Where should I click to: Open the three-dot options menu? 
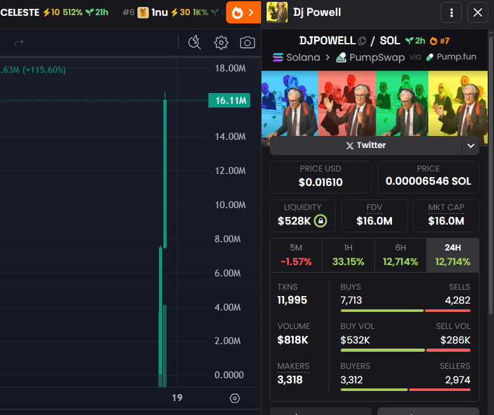(x=451, y=13)
